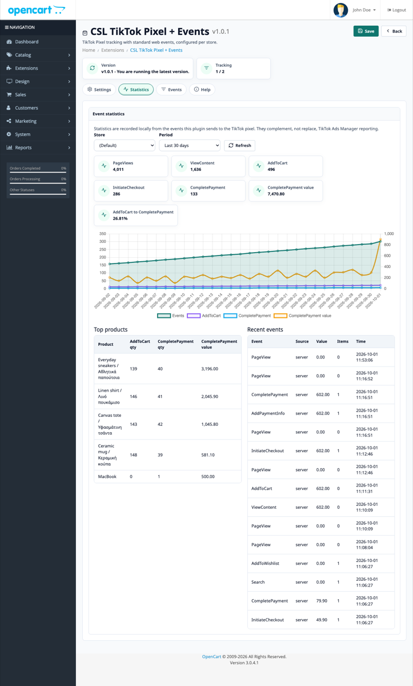Expand the Sales menu

pyautogui.click(x=38, y=94)
